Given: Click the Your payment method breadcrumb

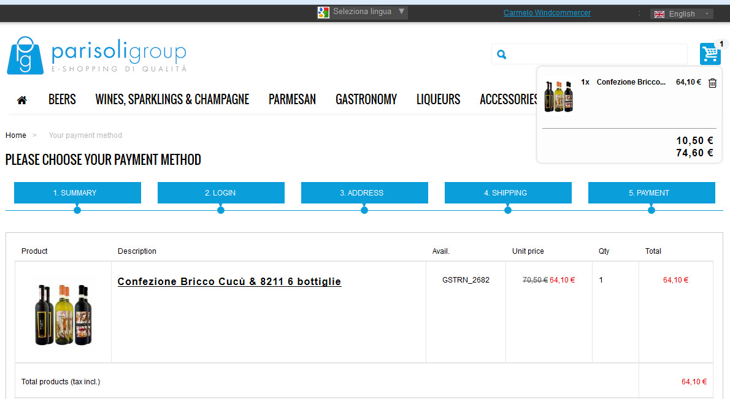Looking at the screenshot, I should [86, 135].
